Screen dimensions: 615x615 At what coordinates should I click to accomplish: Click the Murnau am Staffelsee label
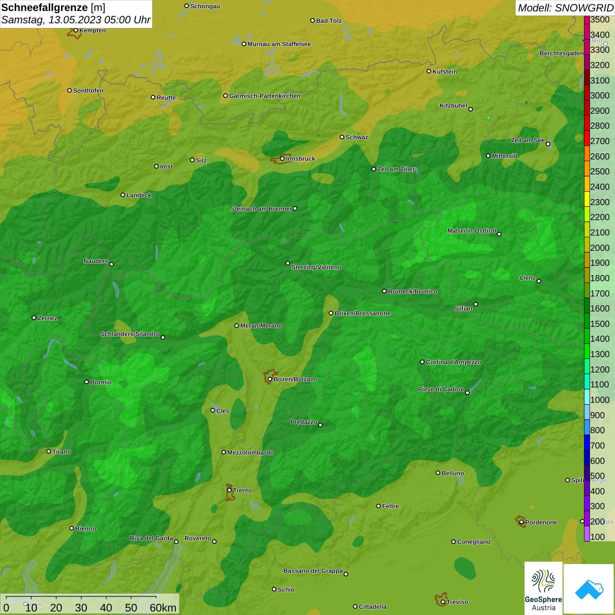coord(279,44)
